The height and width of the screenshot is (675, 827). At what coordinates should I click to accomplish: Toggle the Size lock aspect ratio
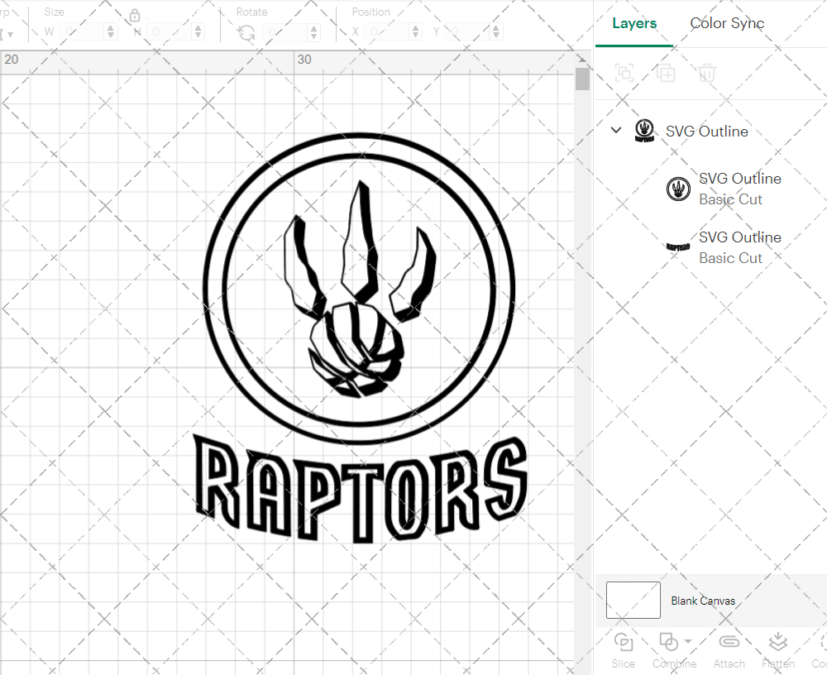tap(134, 15)
